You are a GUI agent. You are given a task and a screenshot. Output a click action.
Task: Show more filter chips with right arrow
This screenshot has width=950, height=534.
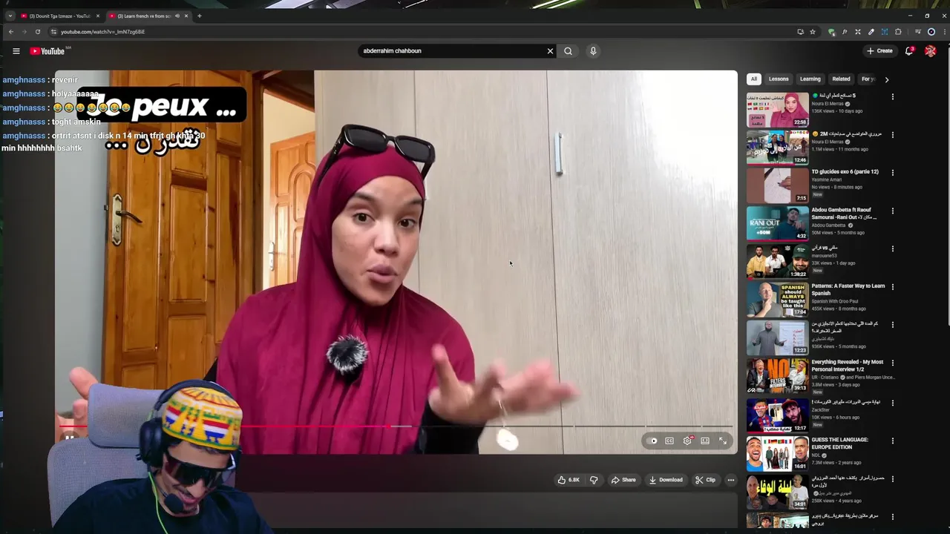[886, 79]
